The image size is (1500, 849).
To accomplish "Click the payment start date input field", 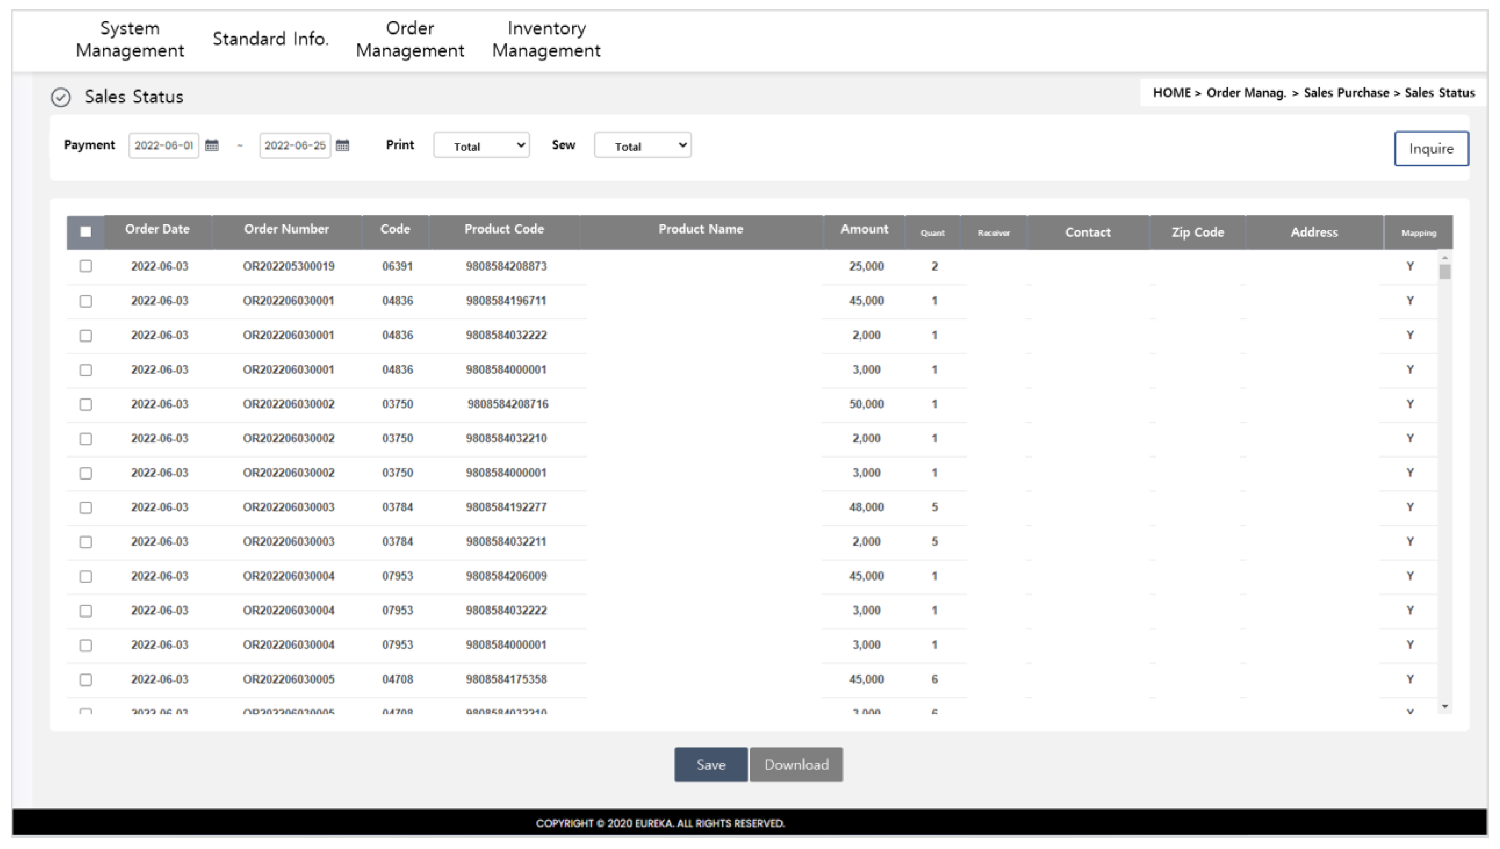I will (x=164, y=146).
